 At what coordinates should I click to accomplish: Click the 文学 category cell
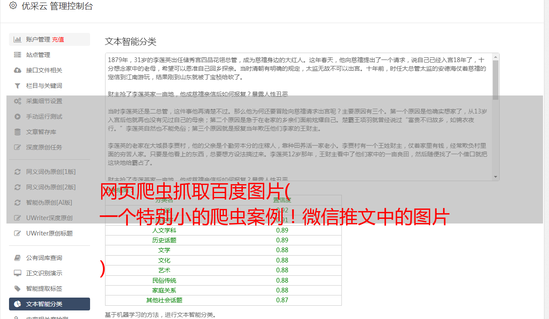164,250
